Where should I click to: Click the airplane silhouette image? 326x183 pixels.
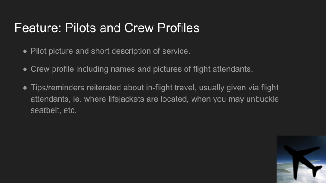point(301,159)
